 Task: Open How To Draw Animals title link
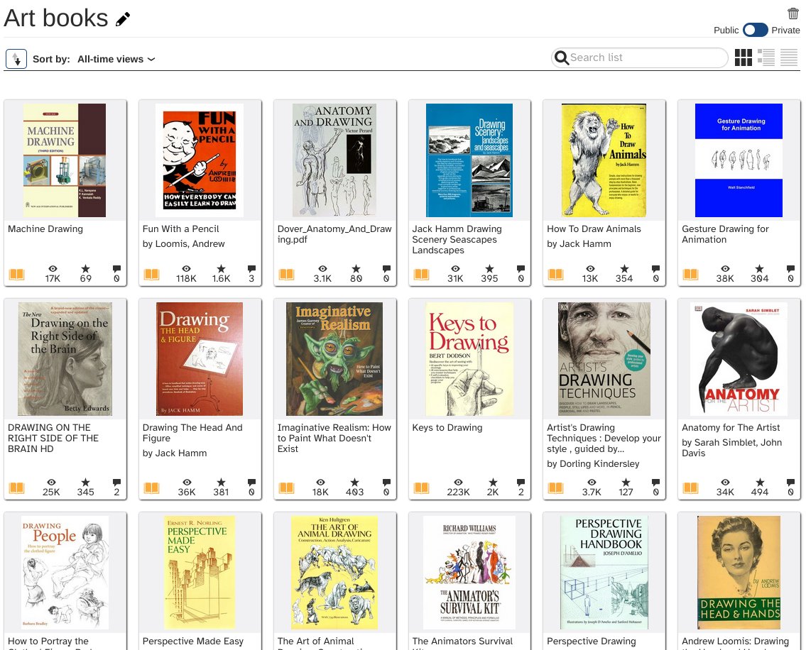(594, 228)
